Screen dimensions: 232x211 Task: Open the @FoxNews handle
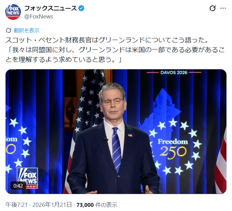(x=39, y=17)
